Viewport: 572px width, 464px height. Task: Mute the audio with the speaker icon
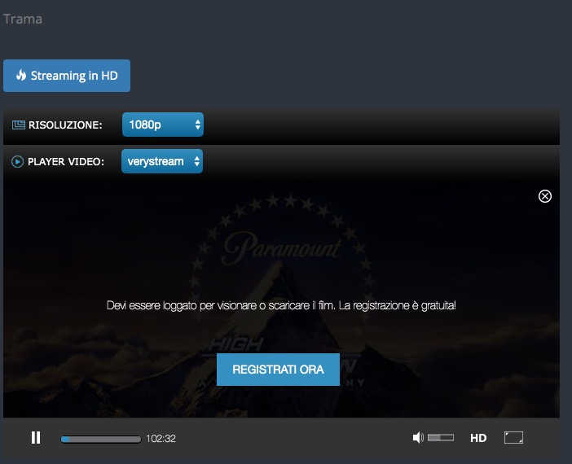pos(418,438)
